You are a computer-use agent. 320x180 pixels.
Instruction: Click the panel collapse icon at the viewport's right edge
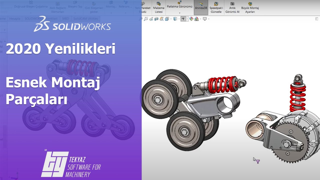click(x=316, y=19)
